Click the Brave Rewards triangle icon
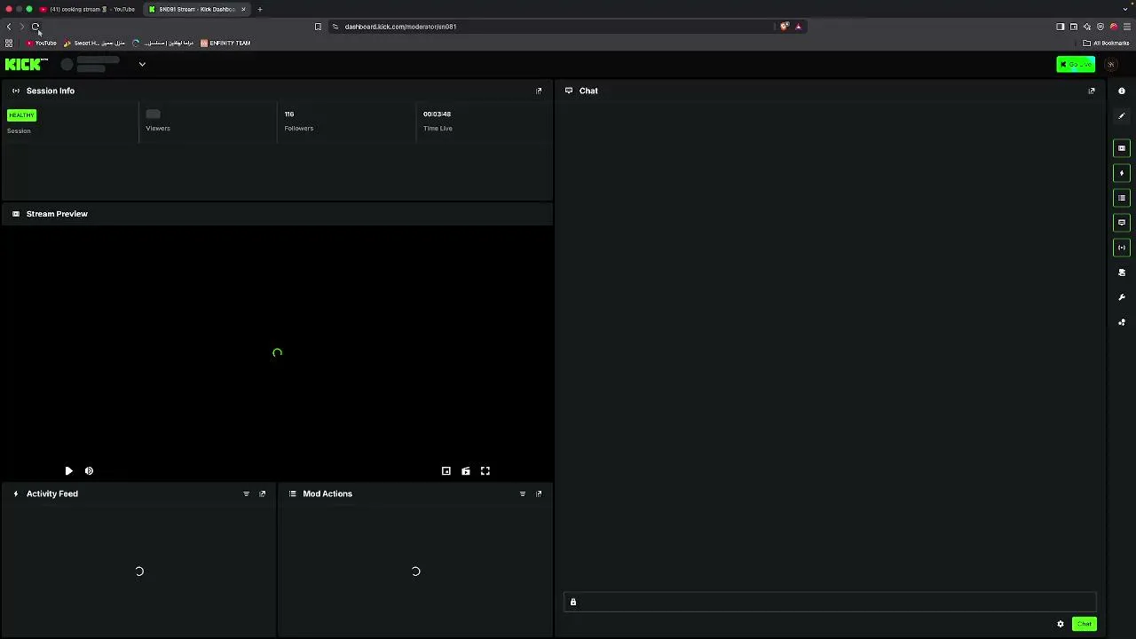This screenshot has width=1136, height=639. point(798,27)
